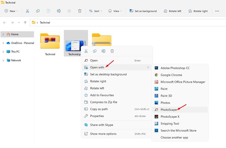The width and height of the screenshot is (226, 148).
Task: Click Rotate right in top toolbar
Action: point(198,11)
